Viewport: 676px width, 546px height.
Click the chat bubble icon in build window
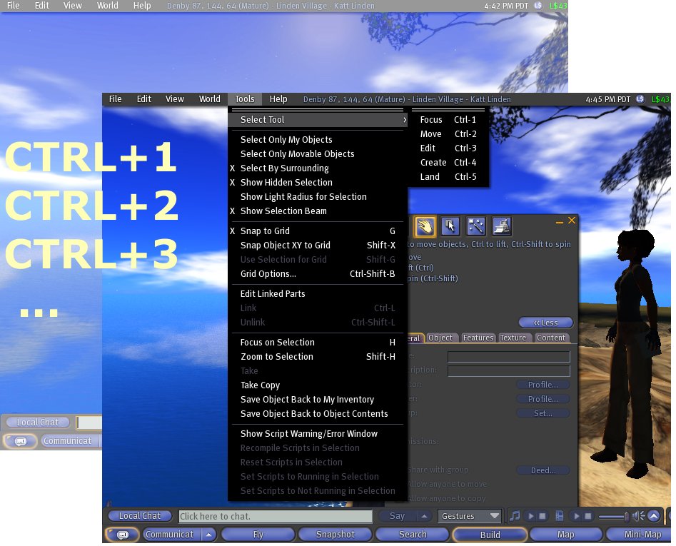122,535
